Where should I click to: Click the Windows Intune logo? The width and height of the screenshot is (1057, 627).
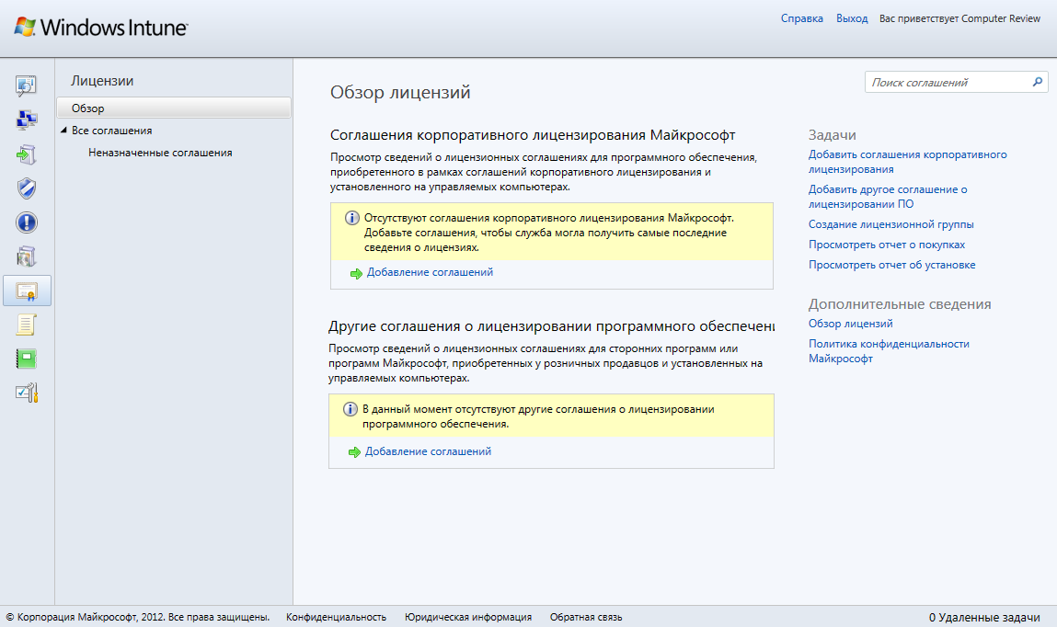[x=101, y=27]
